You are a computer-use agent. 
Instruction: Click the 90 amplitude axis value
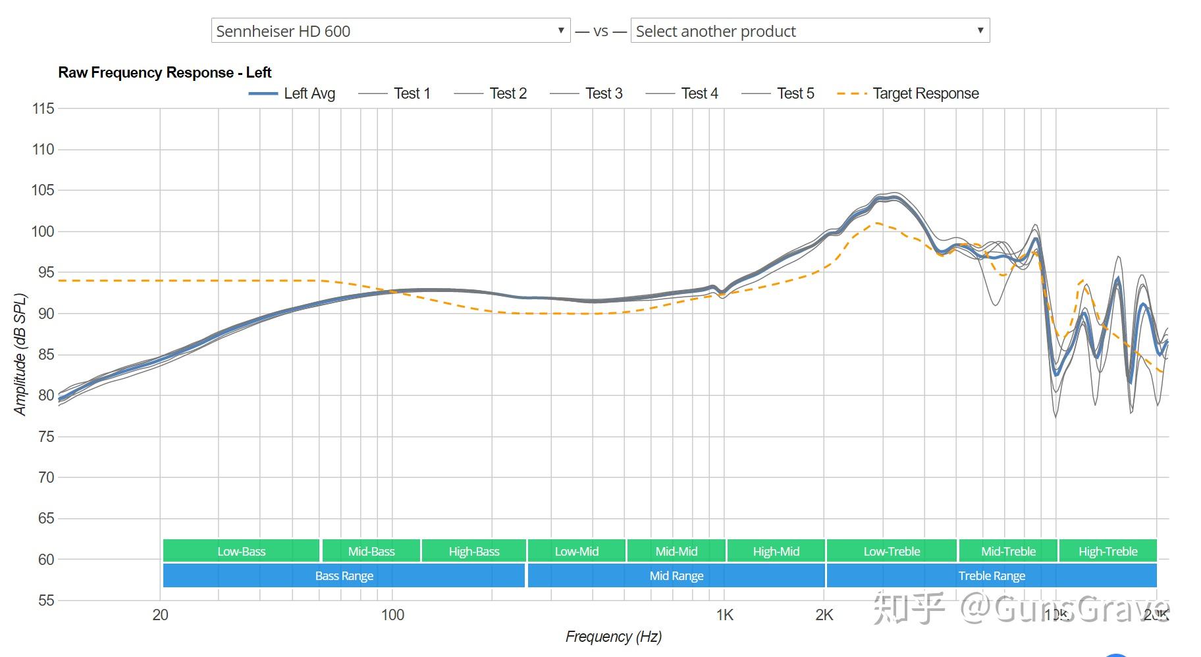coord(46,314)
